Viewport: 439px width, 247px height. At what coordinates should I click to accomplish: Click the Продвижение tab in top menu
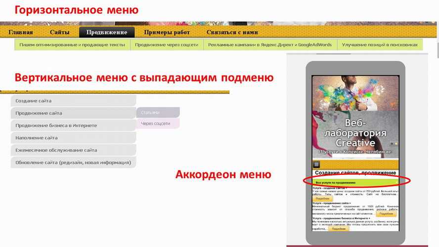point(107,33)
